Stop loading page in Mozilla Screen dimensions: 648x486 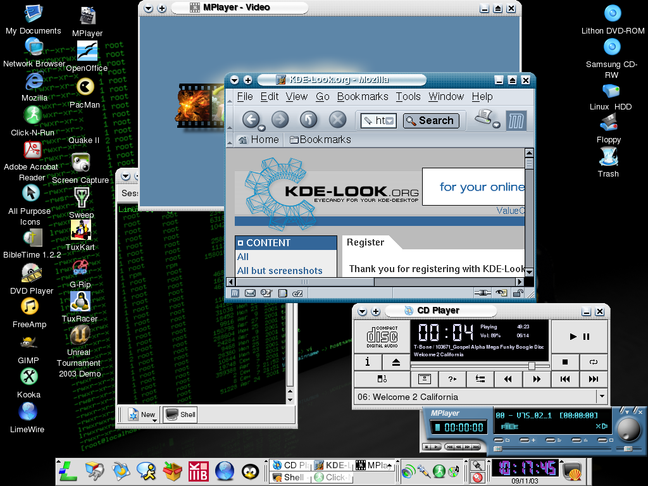(338, 120)
